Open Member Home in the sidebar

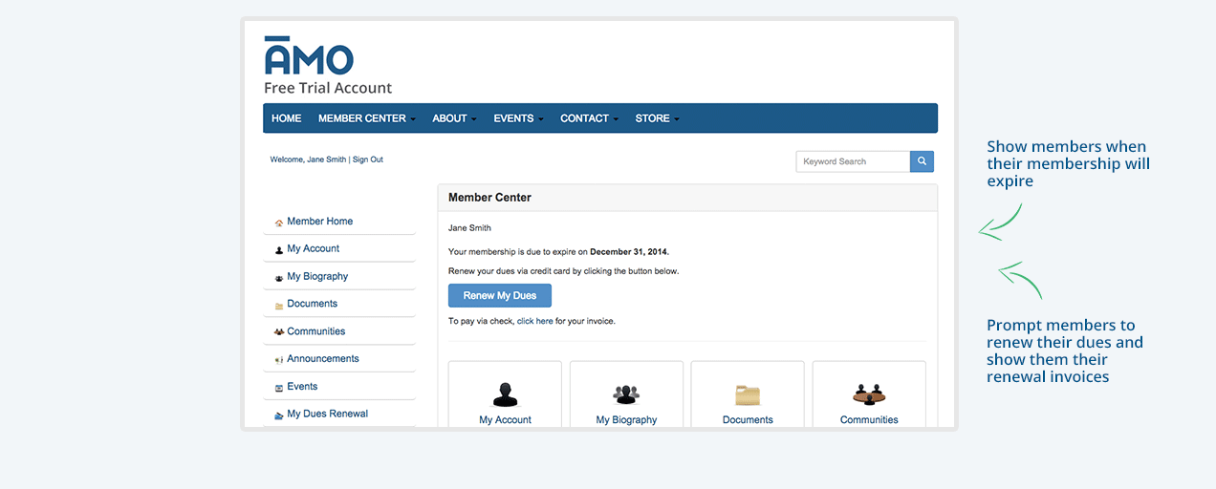click(320, 222)
